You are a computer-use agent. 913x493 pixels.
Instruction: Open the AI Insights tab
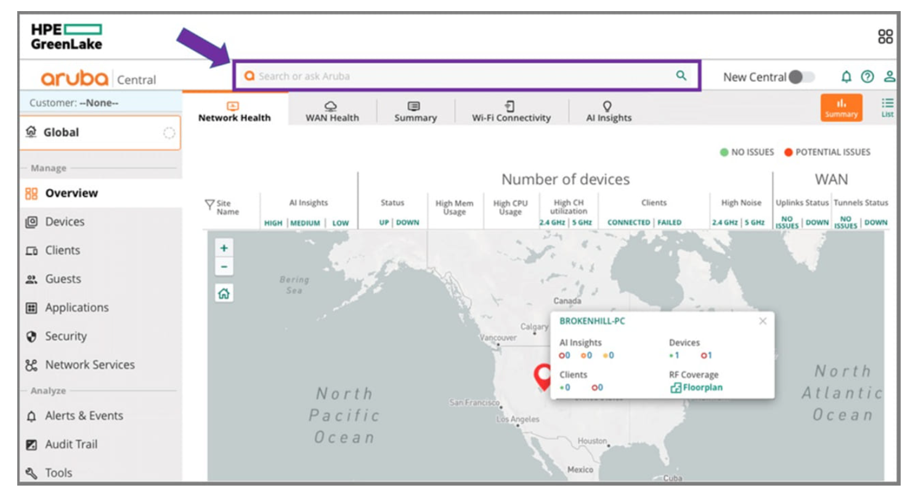pyautogui.click(x=608, y=112)
